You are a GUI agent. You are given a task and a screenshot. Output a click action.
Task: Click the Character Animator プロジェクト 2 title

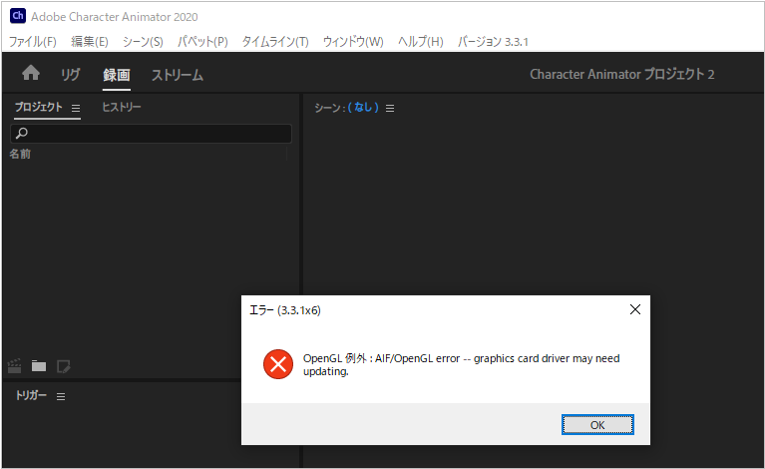click(x=622, y=74)
